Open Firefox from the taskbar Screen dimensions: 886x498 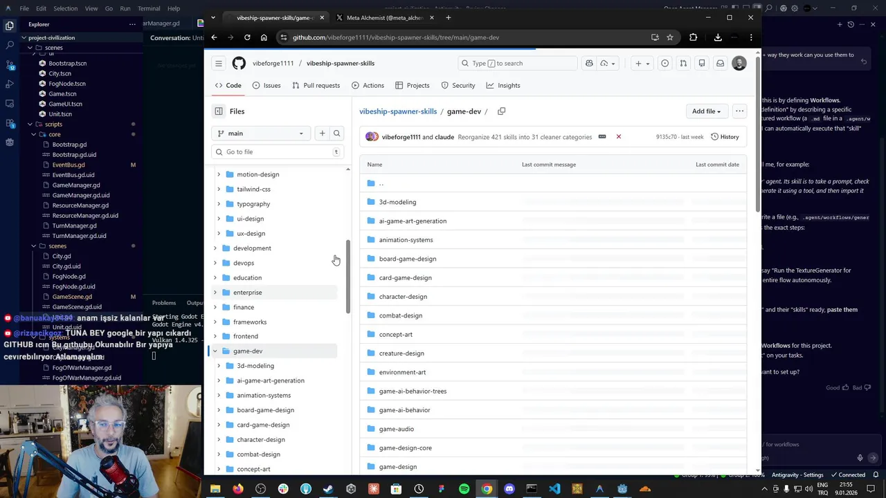pyautogui.click(x=238, y=489)
